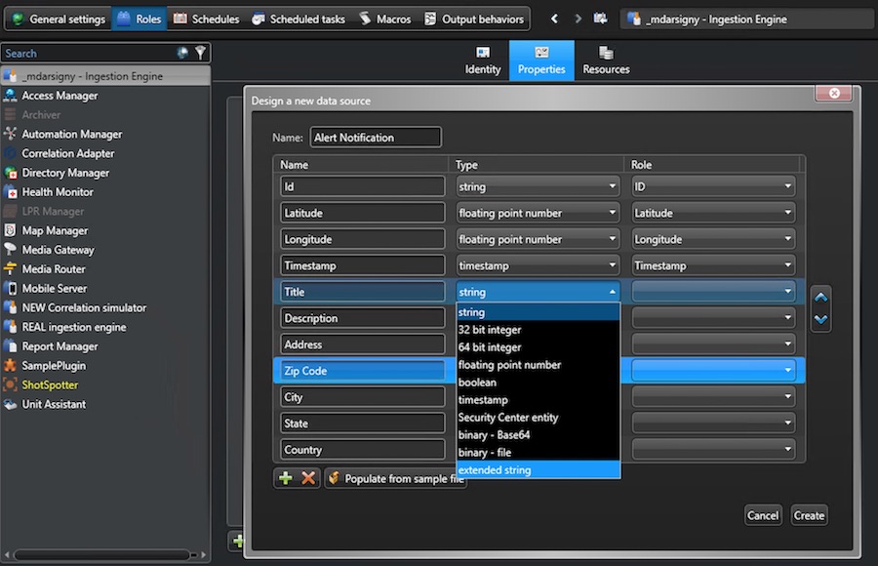Click the red X delete field icon
Image resolution: width=878 pixels, height=566 pixels.
308,478
